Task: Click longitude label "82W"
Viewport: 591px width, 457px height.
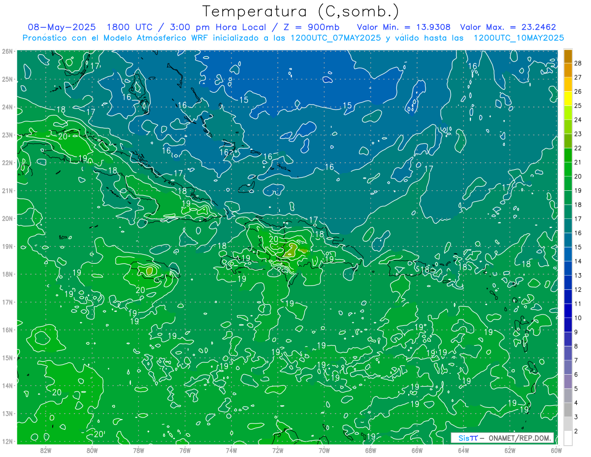Action: pyautogui.click(x=46, y=450)
